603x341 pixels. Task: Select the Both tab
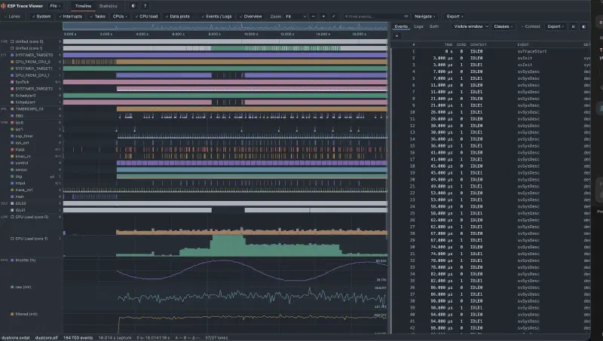(x=434, y=26)
